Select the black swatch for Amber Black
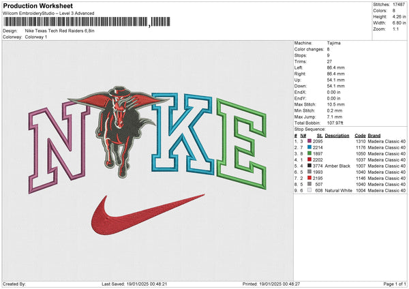The width and height of the screenshot is (409, 289). (x=309, y=166)
